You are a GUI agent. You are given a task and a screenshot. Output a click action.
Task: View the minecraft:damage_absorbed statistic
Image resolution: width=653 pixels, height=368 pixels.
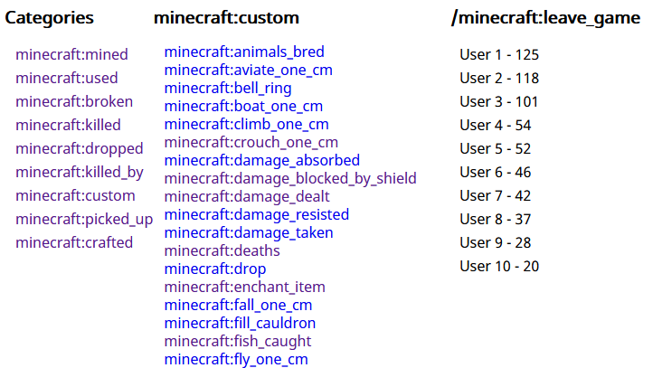(262, 160)
